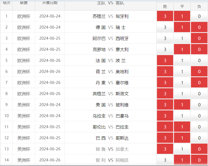This screenshot has height=166, width=208.
Task: Click the 美洲杯 league cell in row 14
Action: [x=24, y=160]
